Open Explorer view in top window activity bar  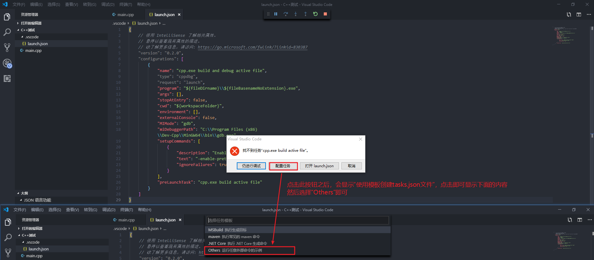(x=7, y=17)
